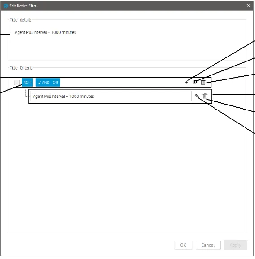Toggle the NOT operator
The width and height of the screenshot is (255, 259).
(27, 83)
